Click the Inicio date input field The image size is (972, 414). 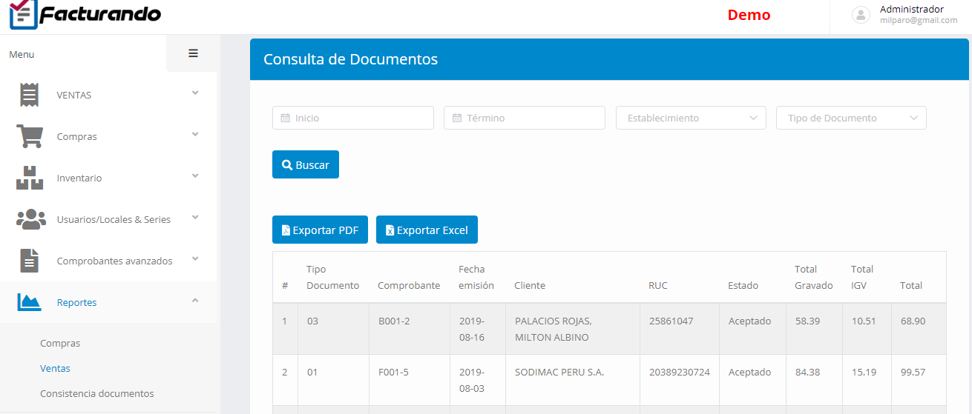click(353, 118)
